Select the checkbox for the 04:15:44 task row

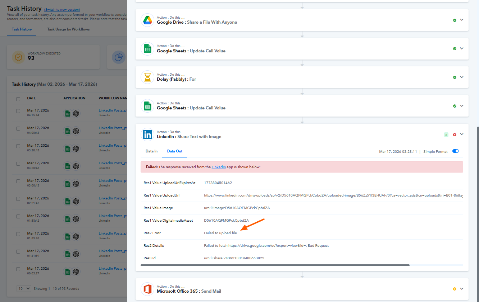pos(18,111)
